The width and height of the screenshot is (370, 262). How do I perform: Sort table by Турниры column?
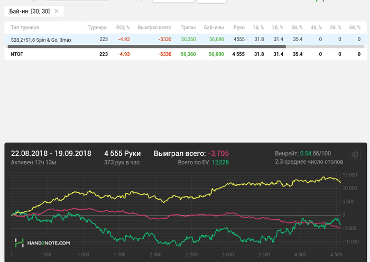pyautogui.click(x=97, y=27)
